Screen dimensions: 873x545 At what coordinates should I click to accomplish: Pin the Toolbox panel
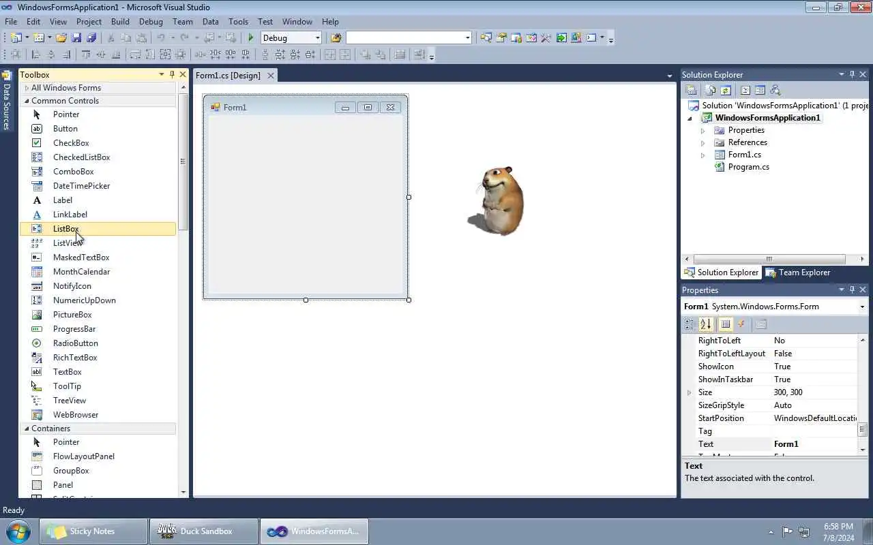point(172,74)
